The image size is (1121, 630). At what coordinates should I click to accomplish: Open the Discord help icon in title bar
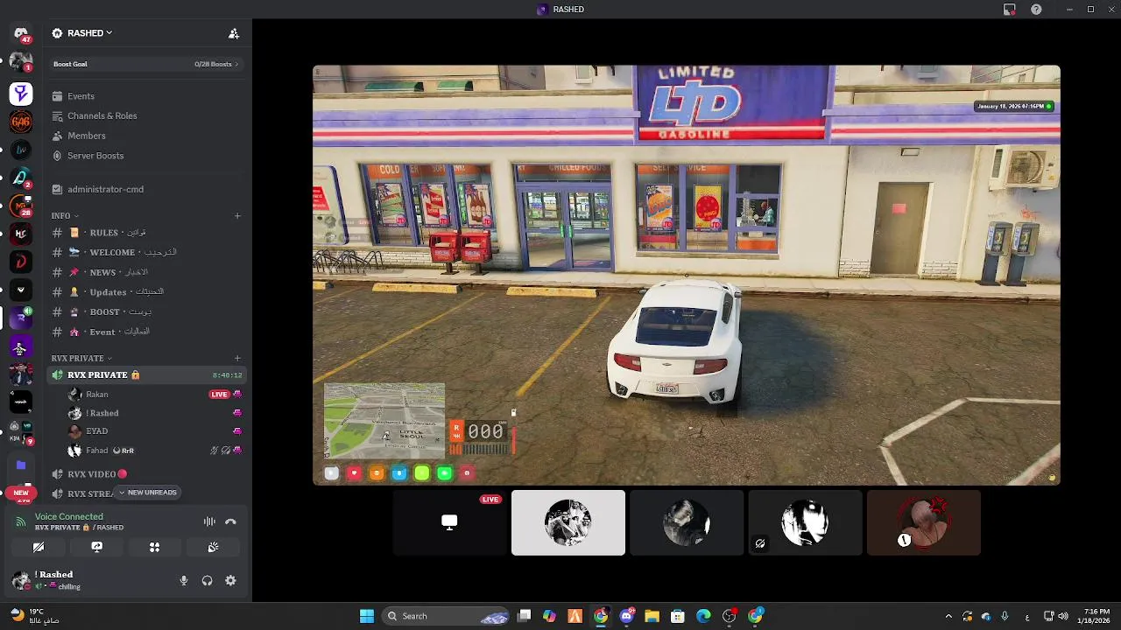(x=1037, y=9)
